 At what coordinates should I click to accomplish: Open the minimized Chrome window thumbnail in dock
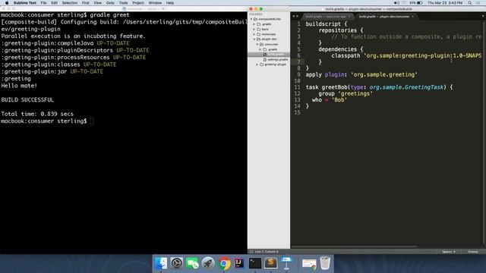pyautogui.click(x=309, y=264)
